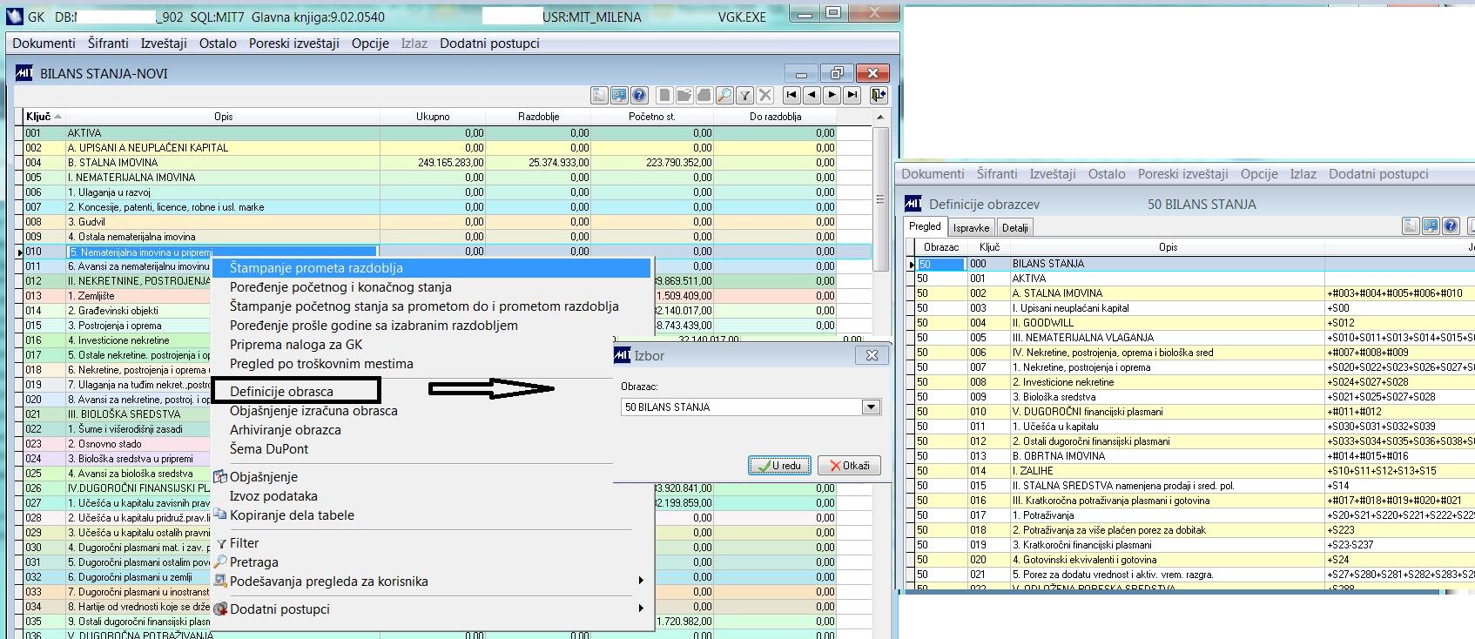This screenshot has width=1475, height=639.
Task: Open the screen settings icon in Bilans stanja toolbar
Action: (x=619, y=95)
